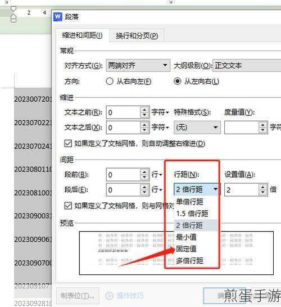Screen dimensions: 281x307
Task: Switch to the 缩进和间距 tab
Action: 82,35
